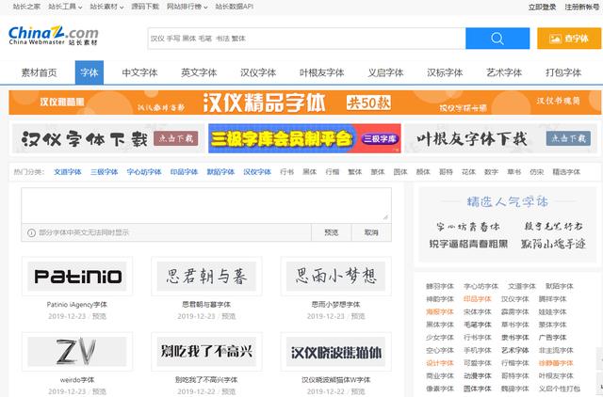Click sidebar category 广告字体
Image resolution: width=603 pixels, height=397 pixels.
(x=552, y=338)
